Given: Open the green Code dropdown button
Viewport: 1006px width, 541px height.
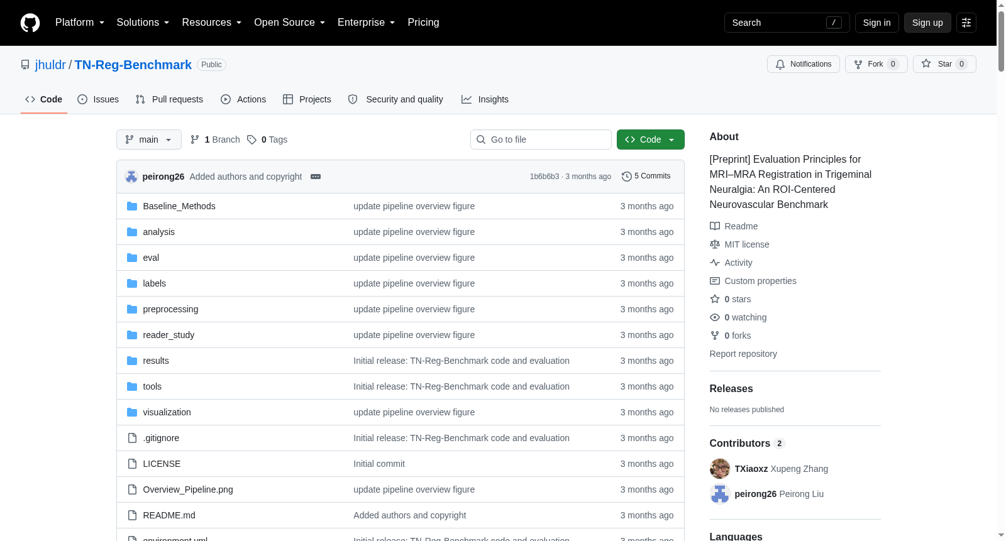Looking at the screenshot, I should pyautogui.click(x=651, y=139).
